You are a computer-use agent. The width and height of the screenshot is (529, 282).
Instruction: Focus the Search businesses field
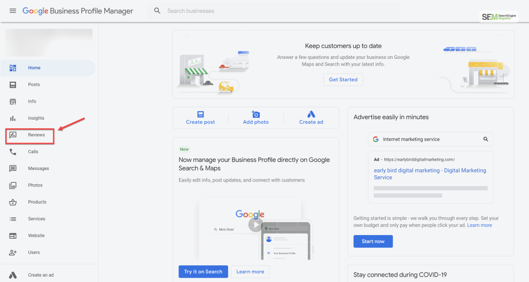pos(273,11)
